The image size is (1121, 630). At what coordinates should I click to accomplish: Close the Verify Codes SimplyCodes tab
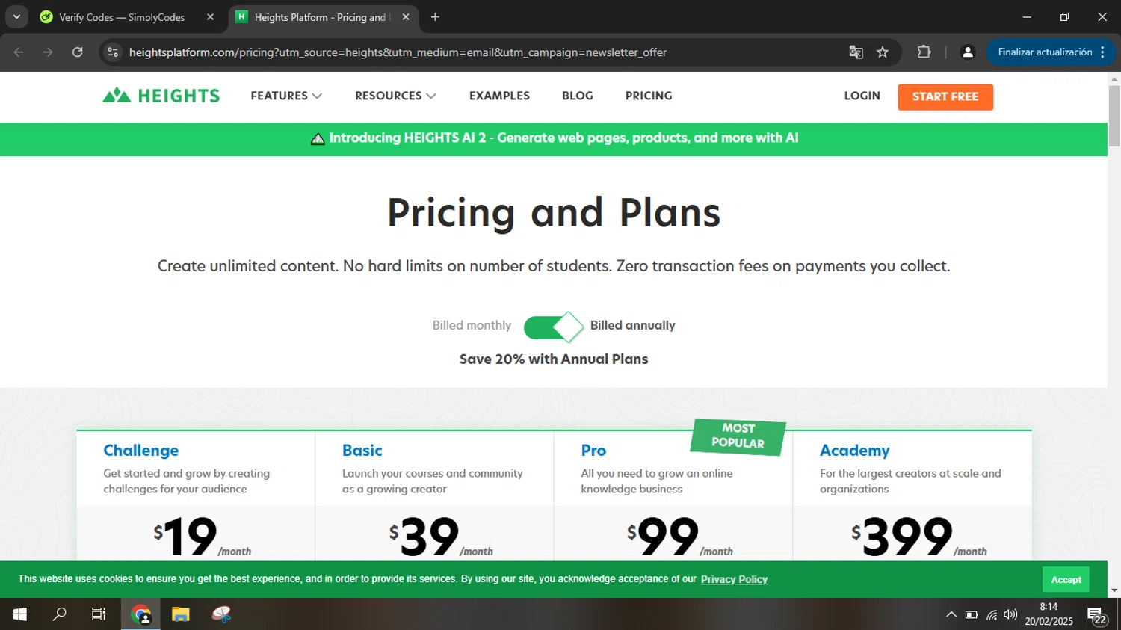[210, 17]
